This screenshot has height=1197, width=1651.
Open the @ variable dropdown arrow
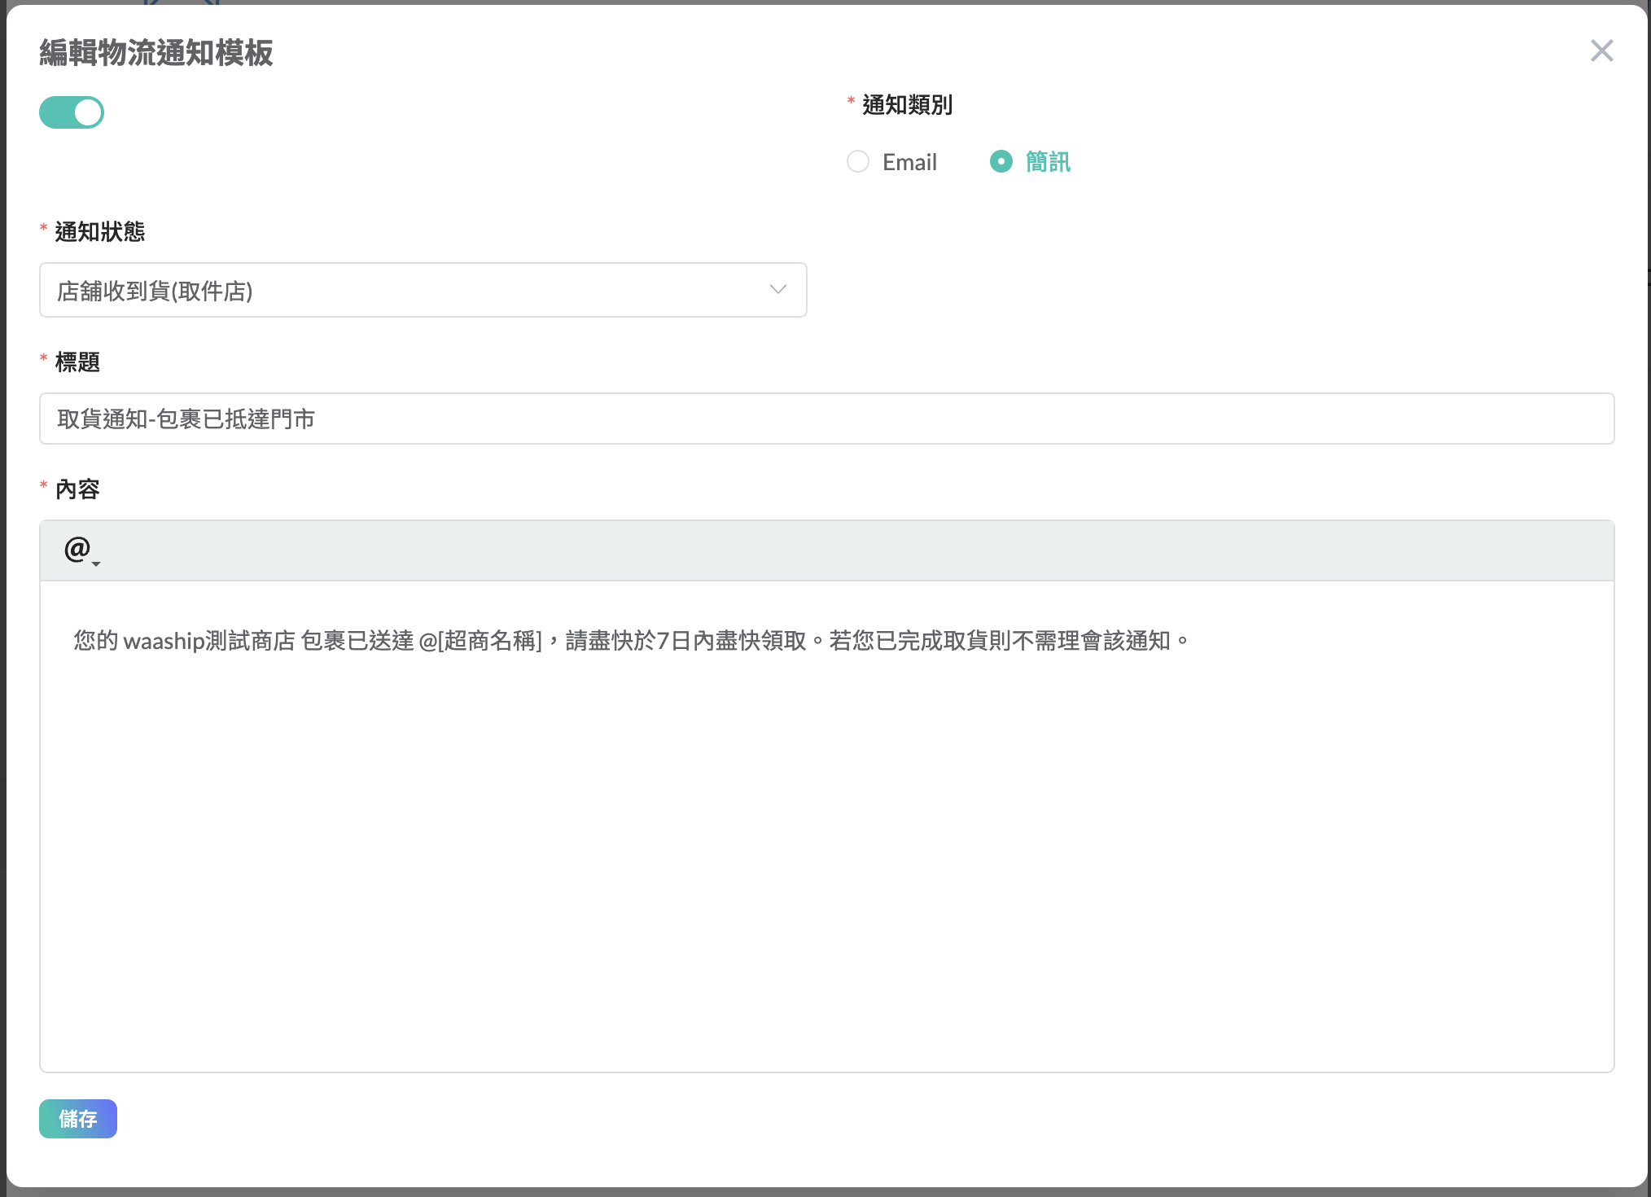point(96,563)
